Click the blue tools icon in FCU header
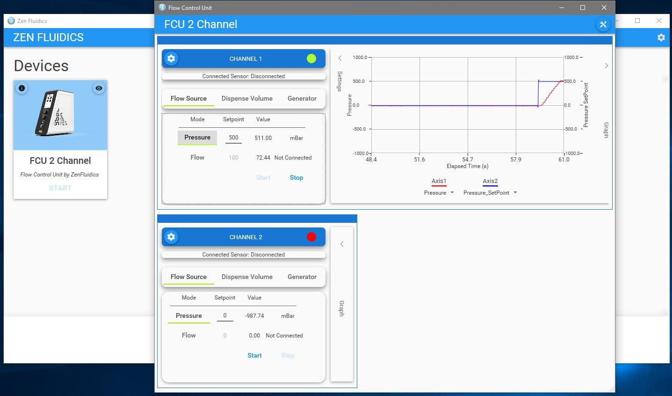672x396 pixels. coord(603,24)
